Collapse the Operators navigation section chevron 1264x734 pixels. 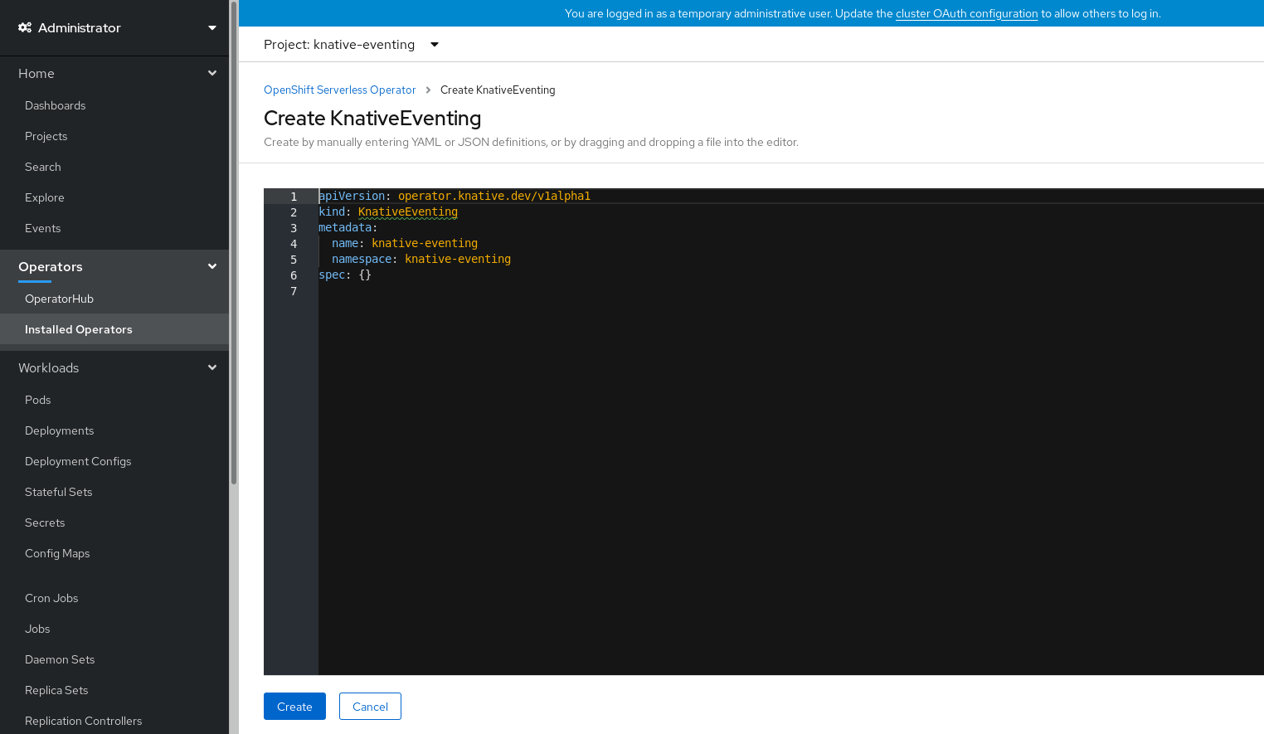tap(212, 266)
